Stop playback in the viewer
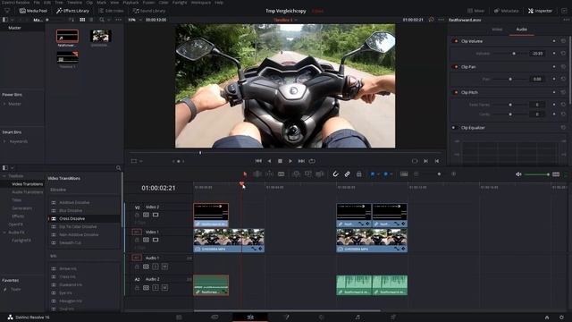 [280, 161]
